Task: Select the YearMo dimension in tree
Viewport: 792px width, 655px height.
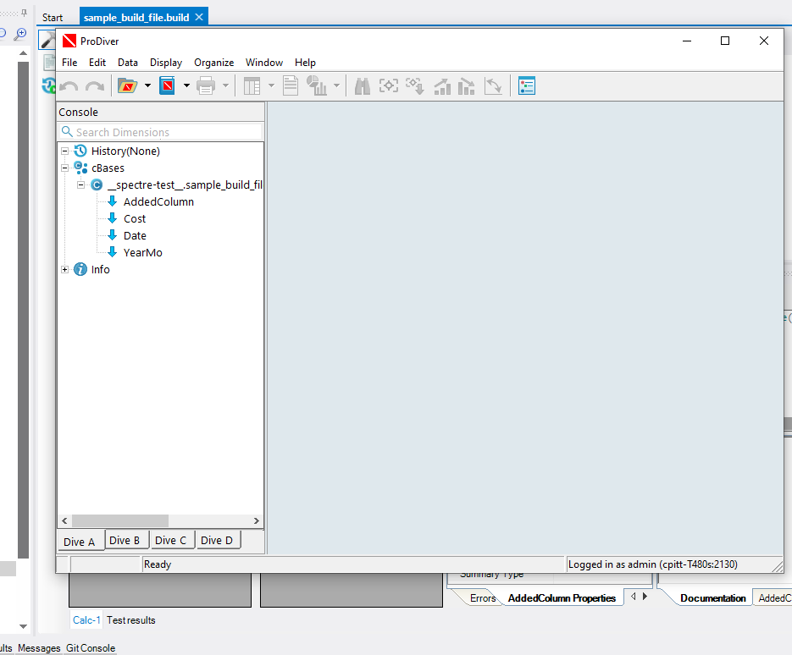Action: [142, 252]
